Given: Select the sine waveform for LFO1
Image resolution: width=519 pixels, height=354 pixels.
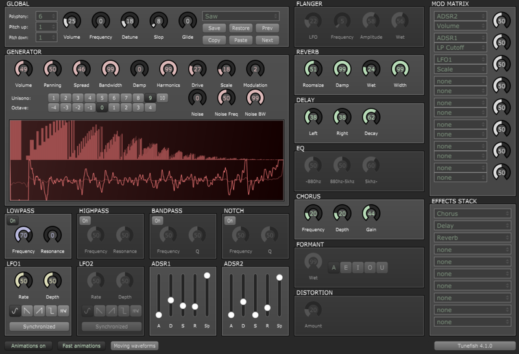Looking at the screenshot, I should 14,311.
